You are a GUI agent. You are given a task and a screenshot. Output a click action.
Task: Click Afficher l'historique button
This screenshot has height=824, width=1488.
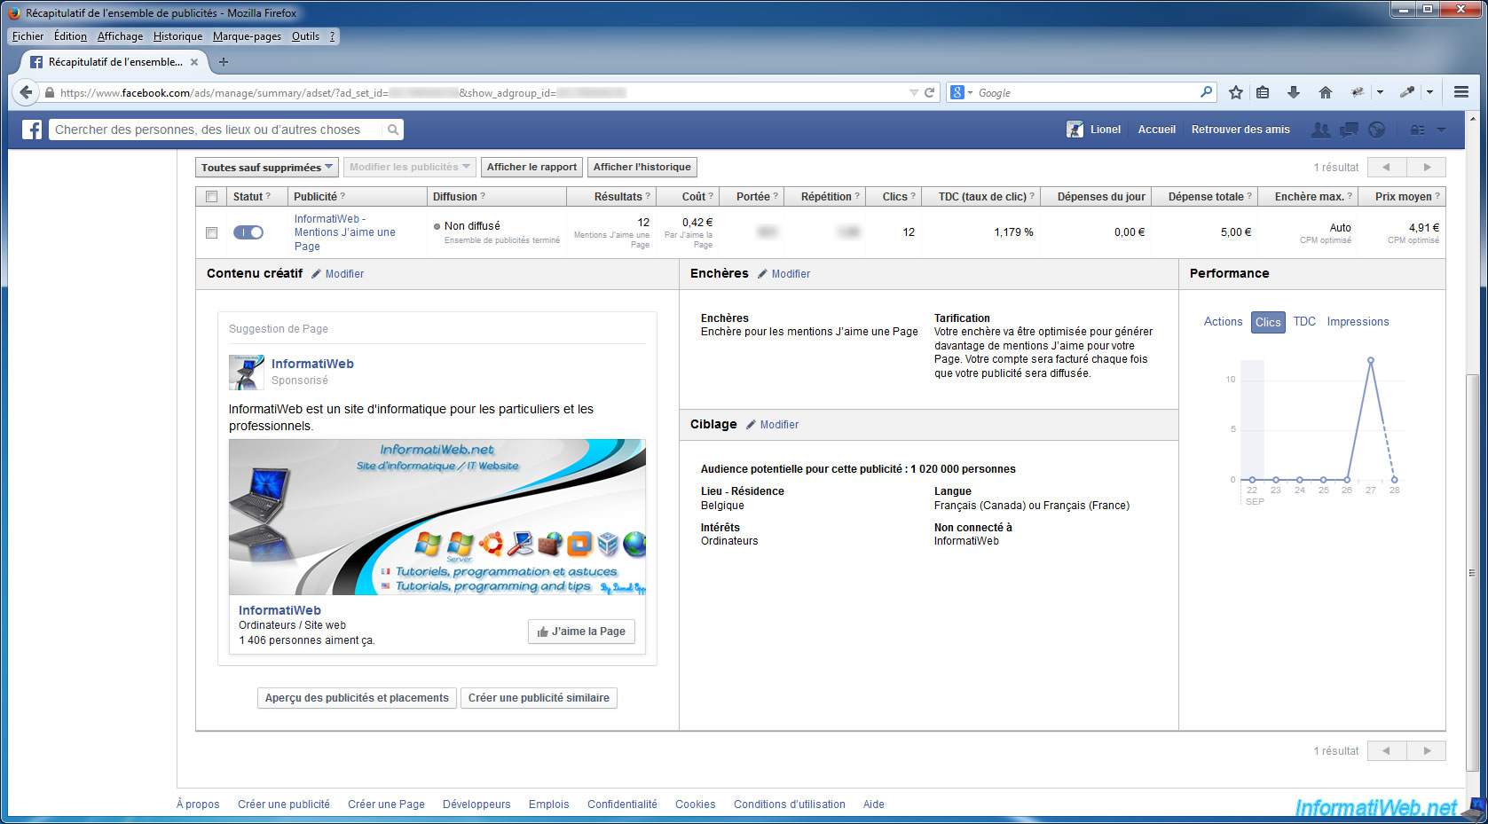pos(642,167)
